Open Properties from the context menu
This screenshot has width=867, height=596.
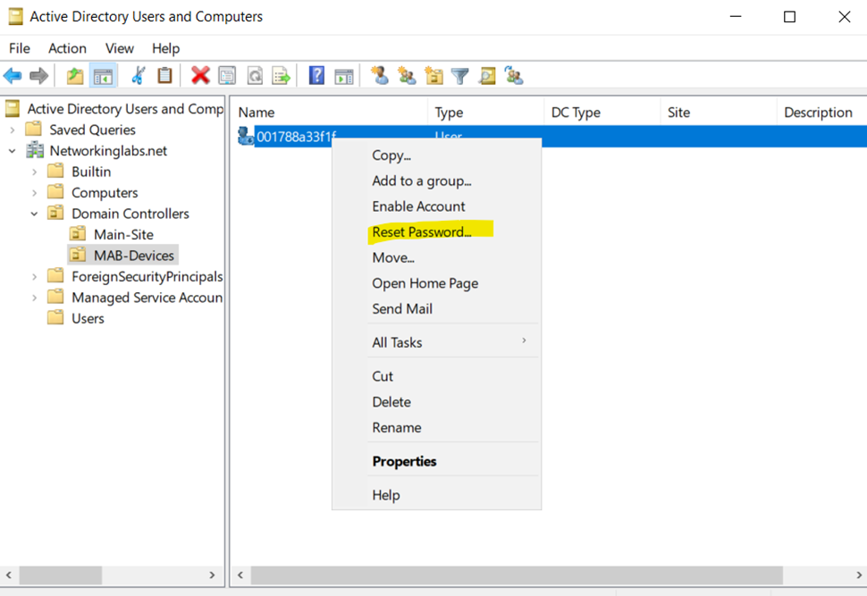click(x=436, y=461)
